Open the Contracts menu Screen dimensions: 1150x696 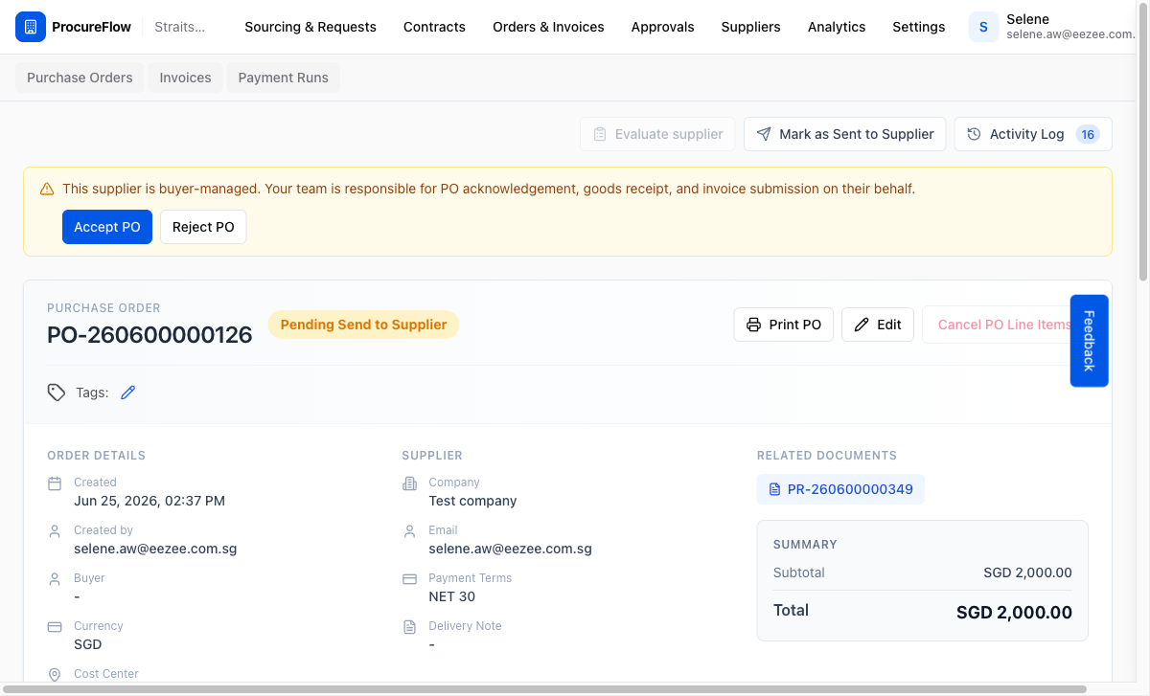click(434, 27)
